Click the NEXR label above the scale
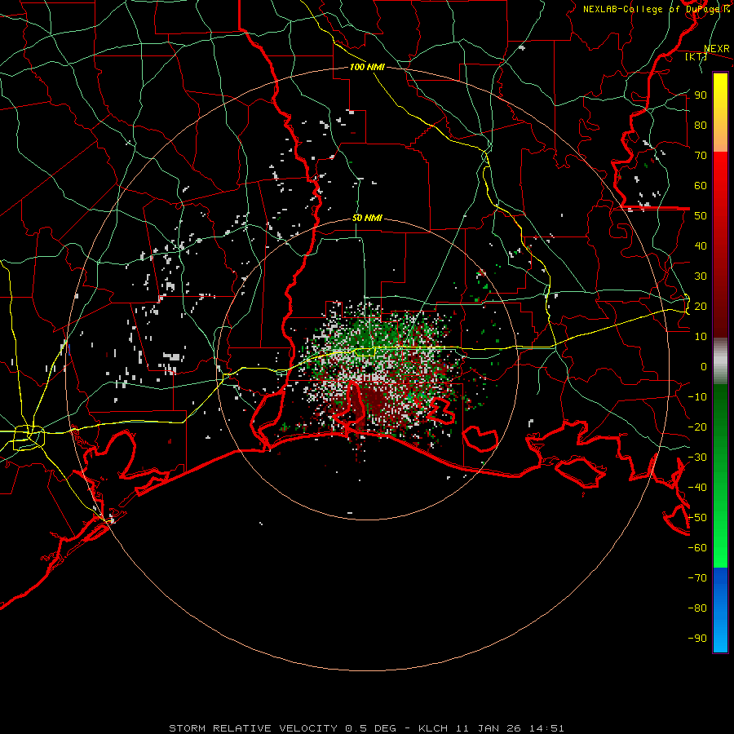 coord(716,49)
